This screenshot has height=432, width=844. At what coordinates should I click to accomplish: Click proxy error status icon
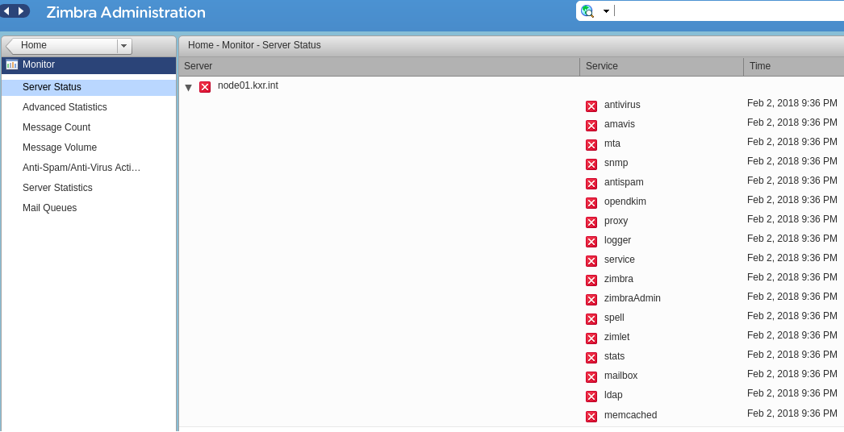pyautogui.click(x=591, y=222)
